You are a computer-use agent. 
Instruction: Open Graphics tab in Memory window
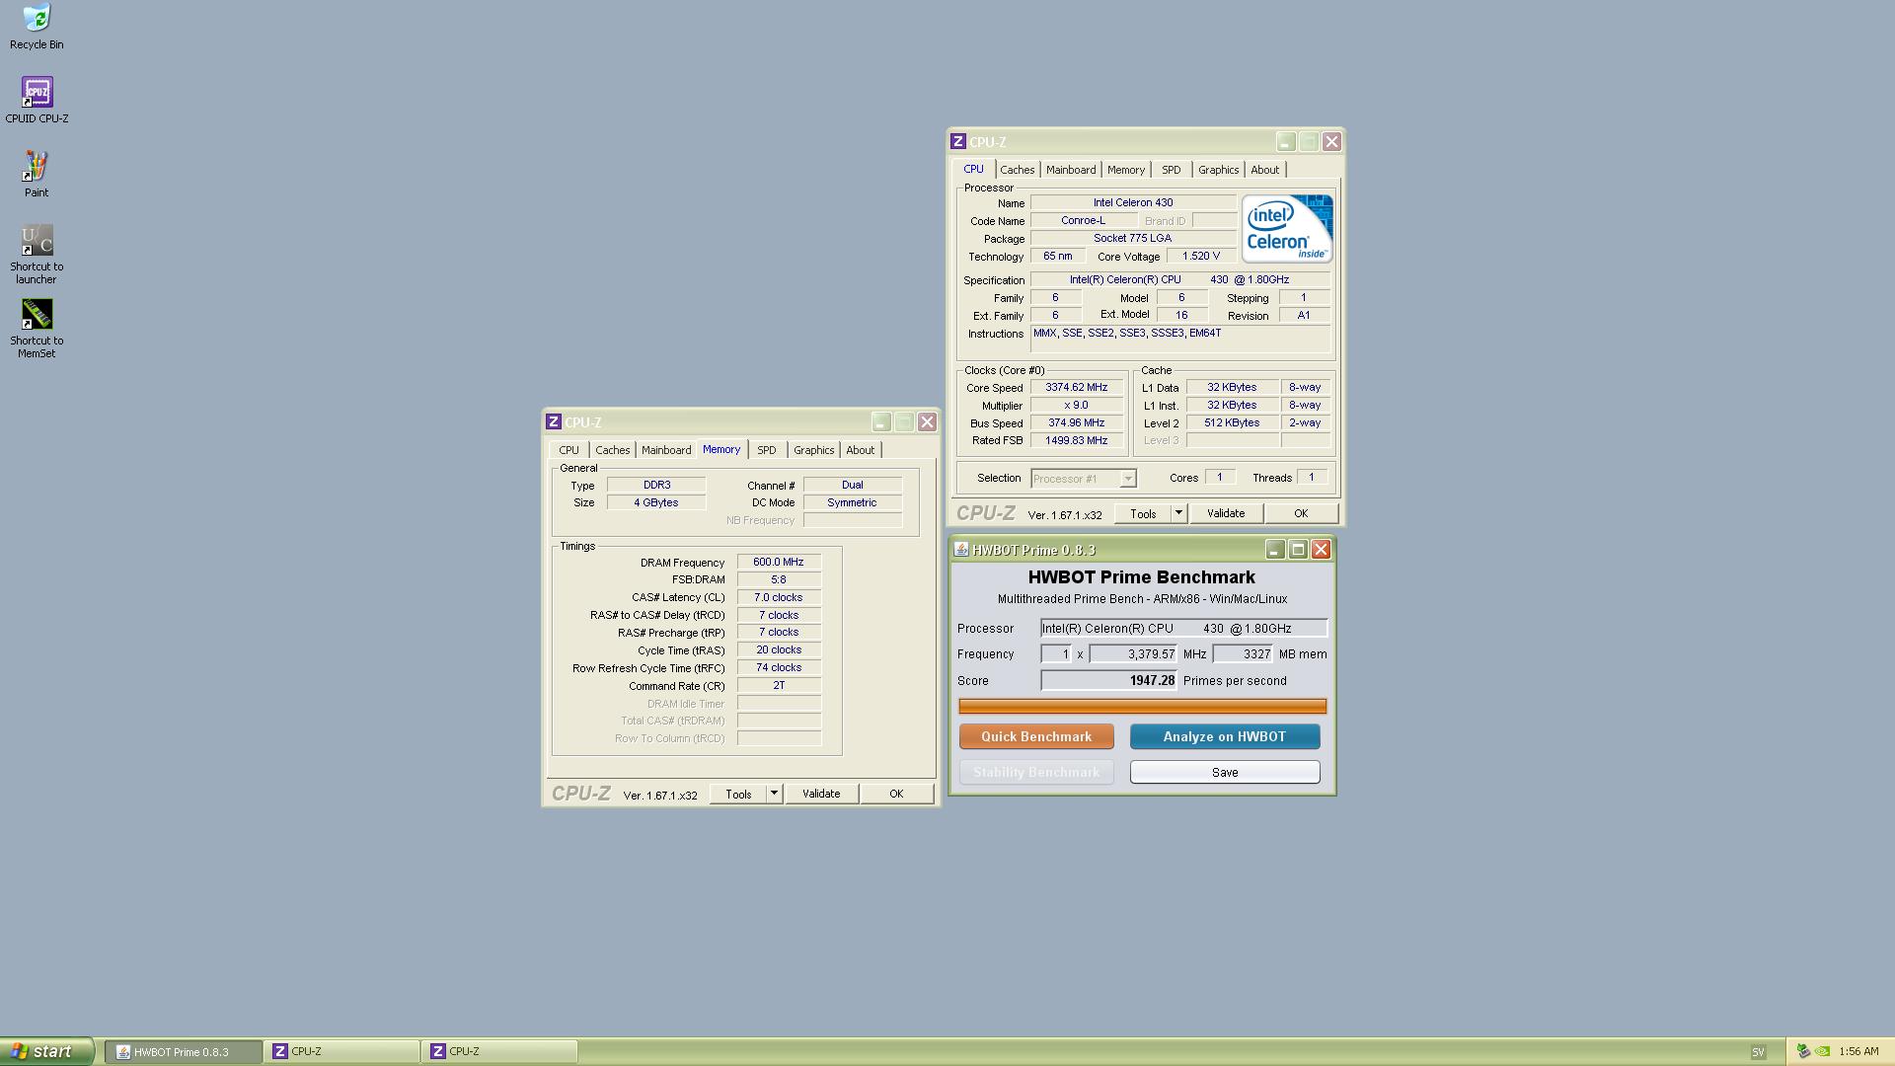click(813, 450)
